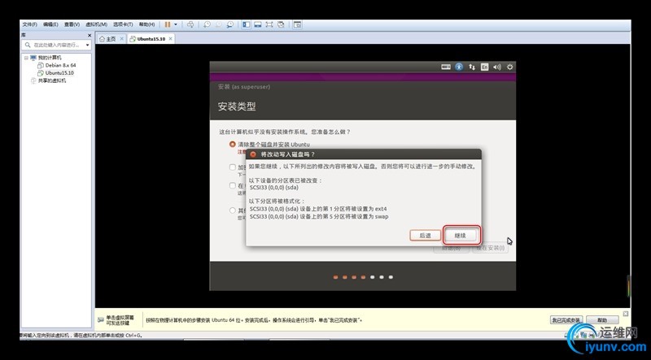Select Ubuntu15.10 in the library tree

pyautogui.click(x=59, y=73)
